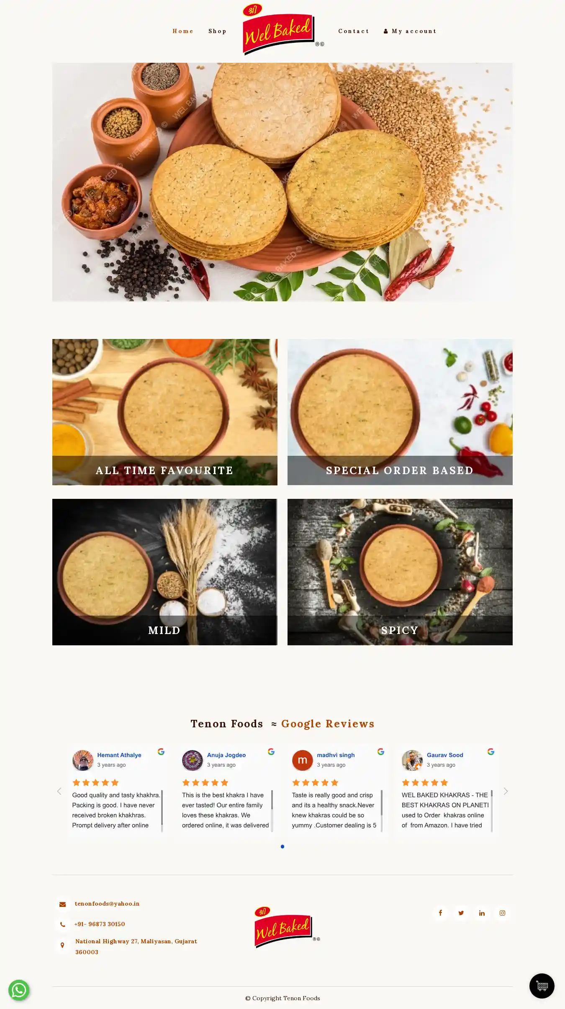This screenshot has height=1009, width=565.
Task: Select the blue reviews carousel pagination dot
Action: [x=282, y=846]
